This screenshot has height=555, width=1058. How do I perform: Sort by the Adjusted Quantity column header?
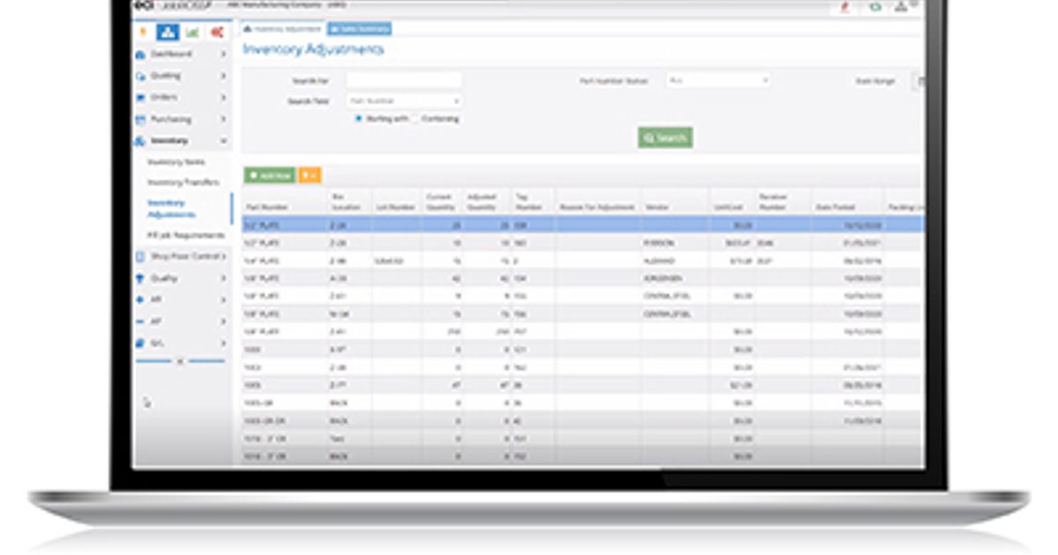481,202
